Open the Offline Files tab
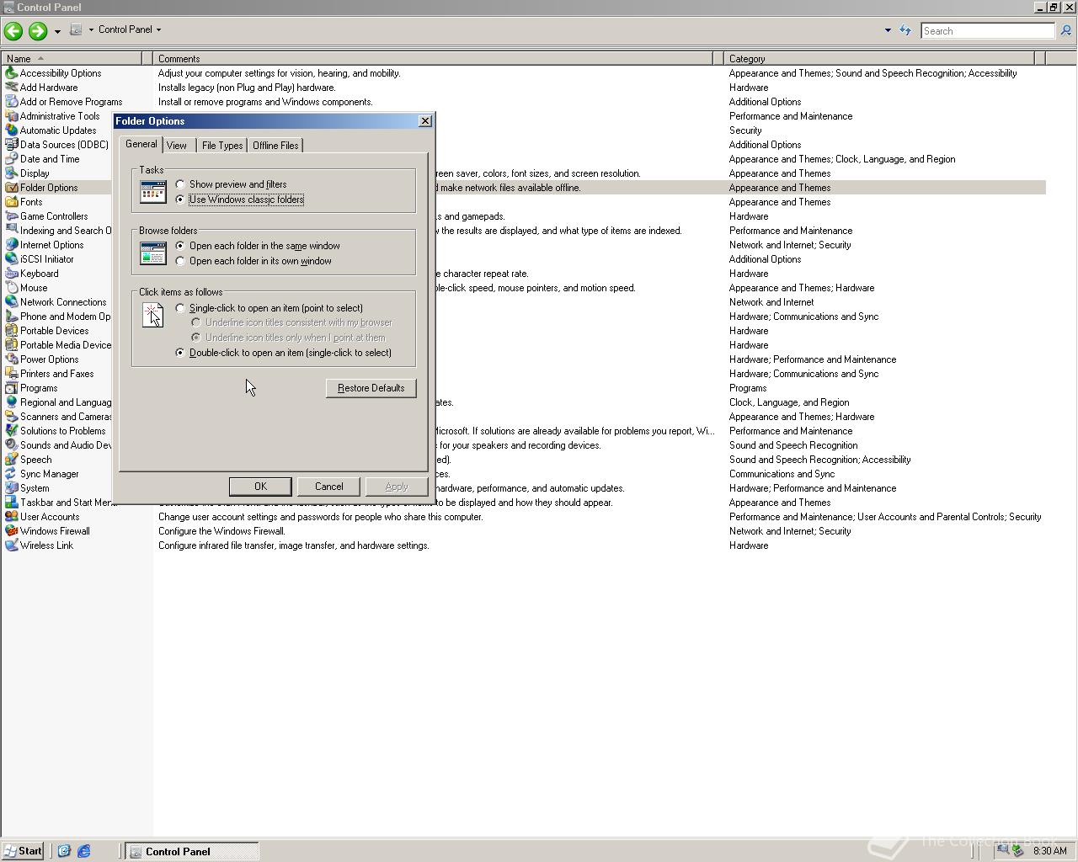Viewport: 1078px width, 862px height. coord(275,146)
